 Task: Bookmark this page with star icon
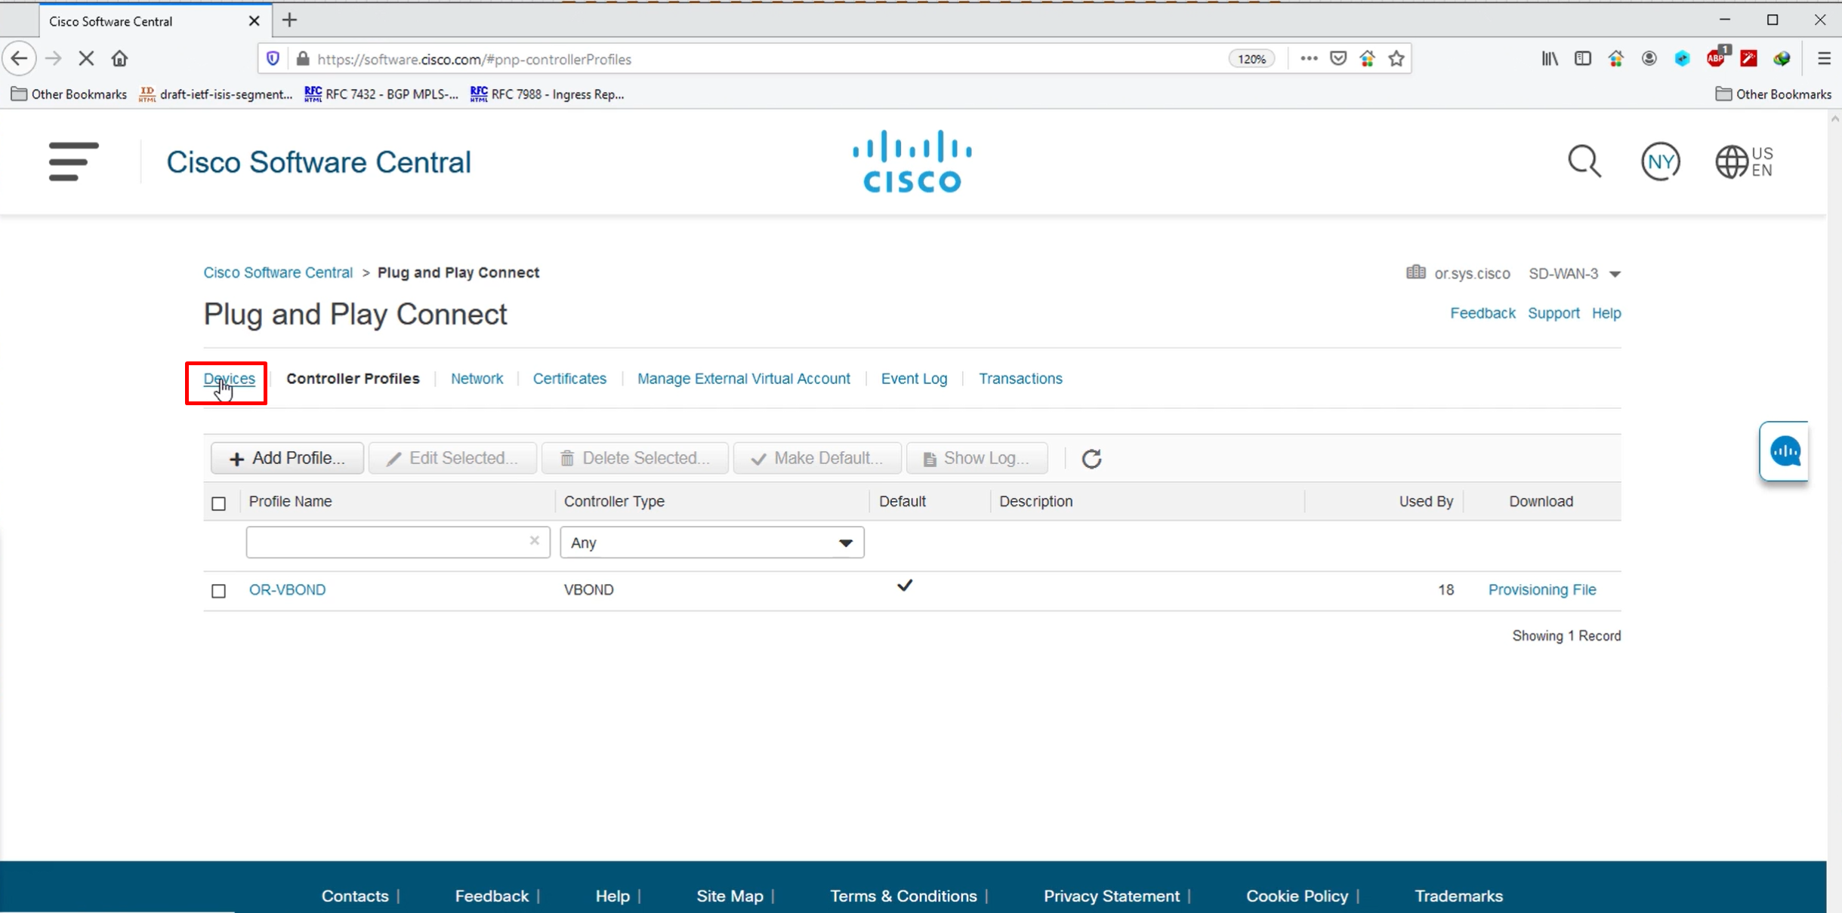click(x=1396, y=59)
